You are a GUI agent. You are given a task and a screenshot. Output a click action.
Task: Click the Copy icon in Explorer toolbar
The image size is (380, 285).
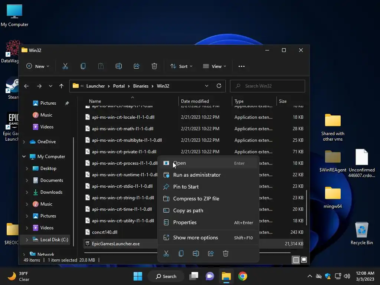coord(83,66)
